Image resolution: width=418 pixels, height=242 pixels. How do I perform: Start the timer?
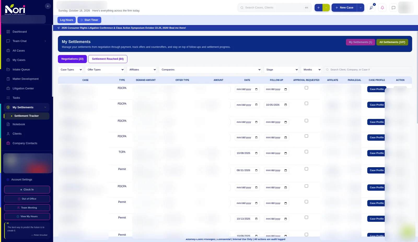click(x=89, y=20)
